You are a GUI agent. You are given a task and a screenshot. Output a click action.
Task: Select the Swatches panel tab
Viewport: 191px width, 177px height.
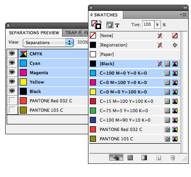tap(105, 15)
